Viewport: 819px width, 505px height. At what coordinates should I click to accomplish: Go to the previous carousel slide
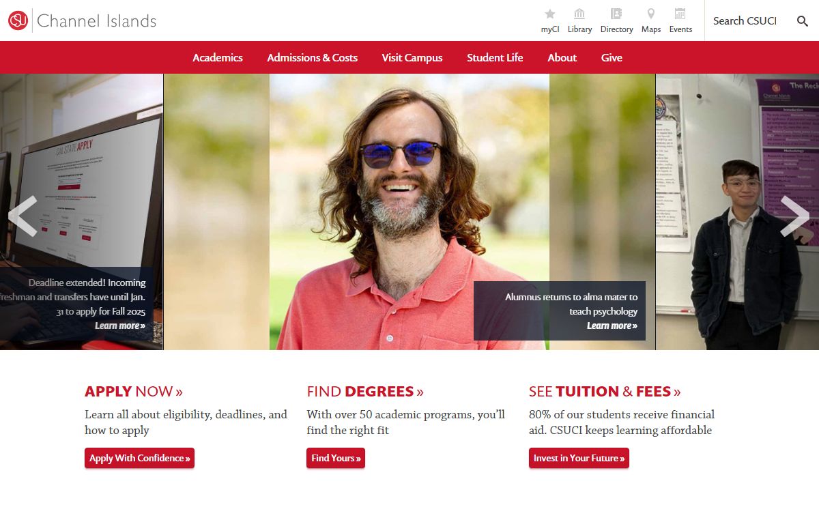pos(23,216)
